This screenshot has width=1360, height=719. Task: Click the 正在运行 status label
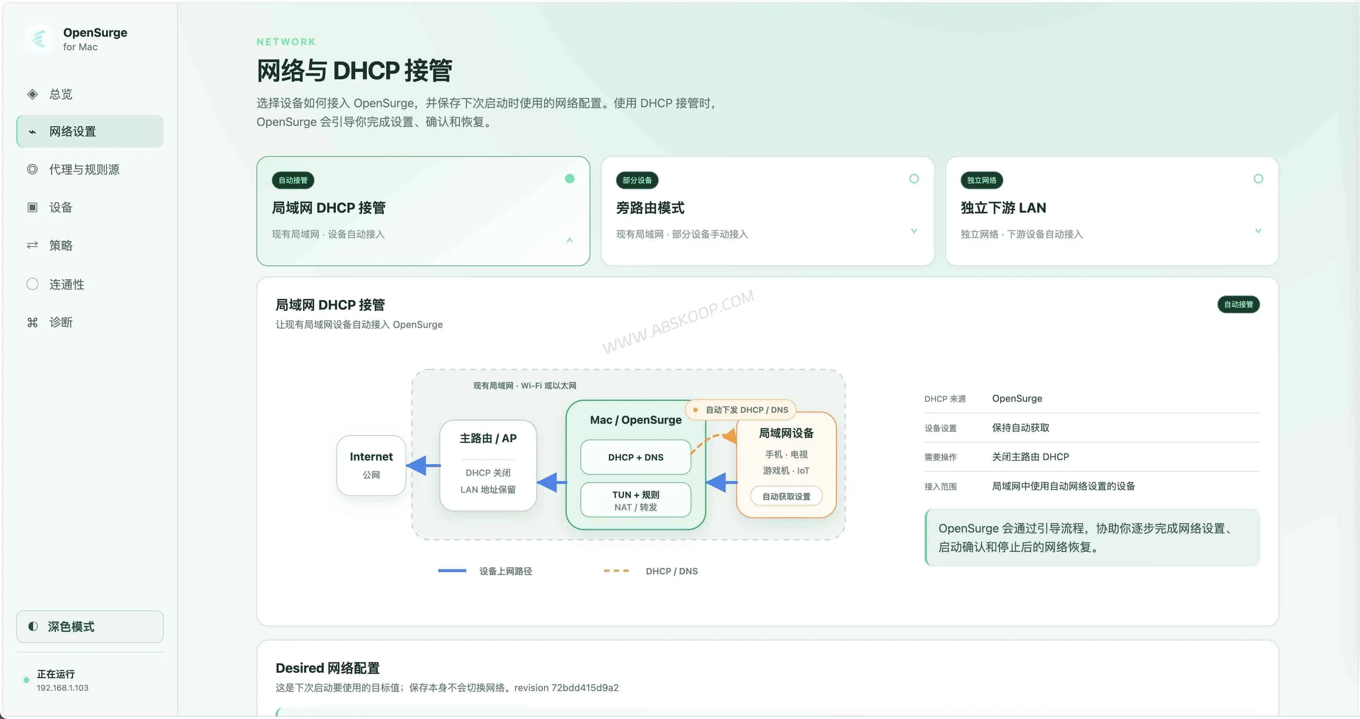55,674
